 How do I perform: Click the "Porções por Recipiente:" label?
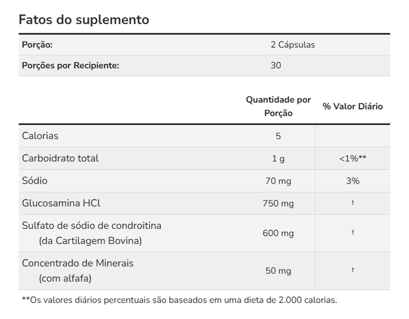point(71,66)
